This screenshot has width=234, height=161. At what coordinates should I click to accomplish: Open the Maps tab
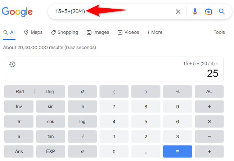click(33, 32)
